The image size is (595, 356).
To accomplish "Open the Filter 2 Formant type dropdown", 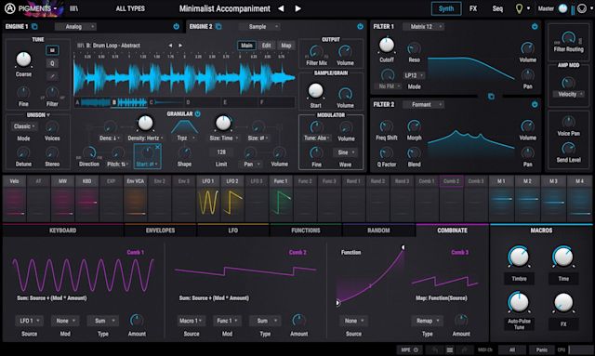I will point(423,104).
